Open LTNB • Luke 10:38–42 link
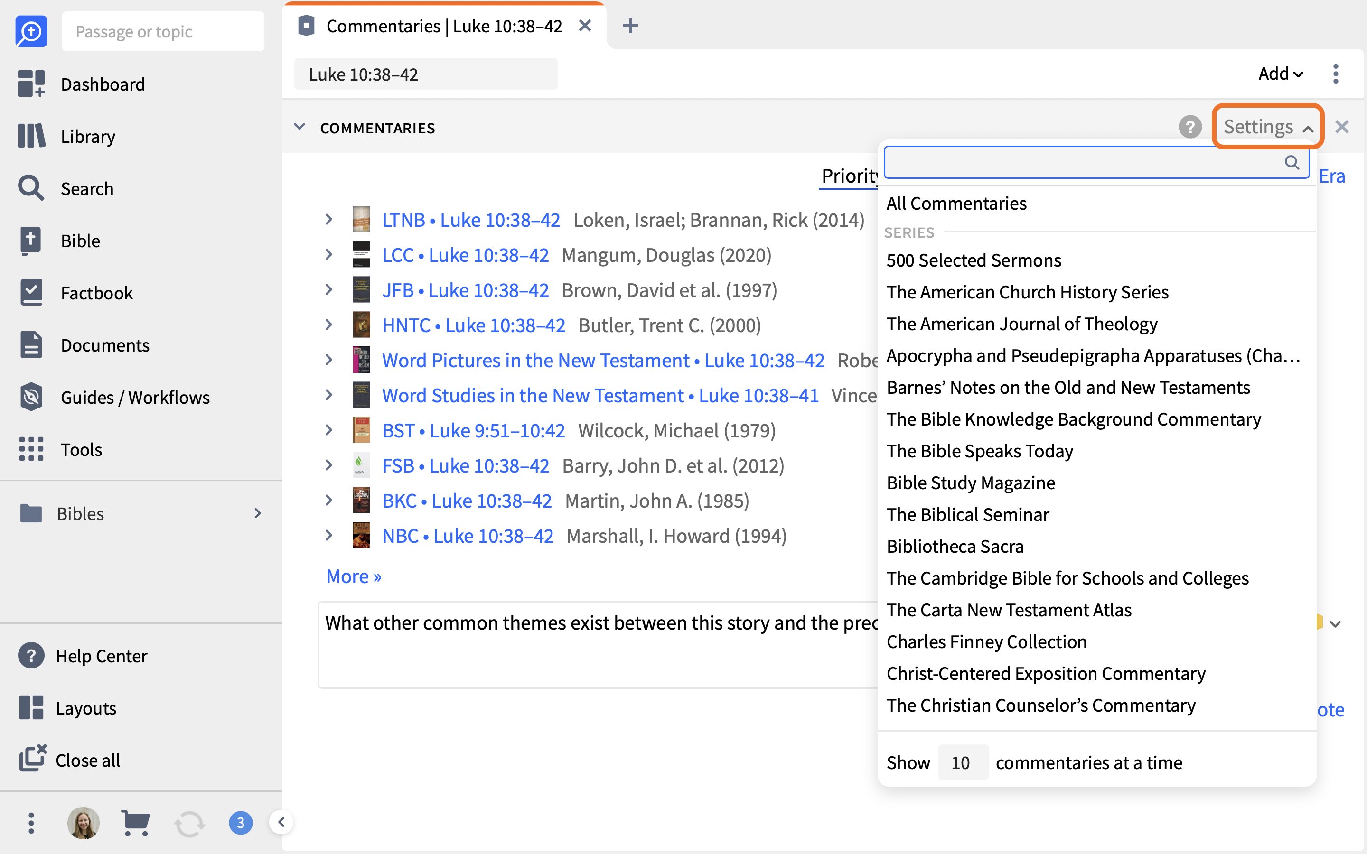 click(x=471, y=219)
